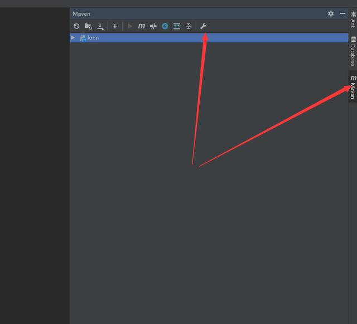The width and height of the screenshot is (357, 324).
Task: Open the Ant side tab
Action: point(353,20)
